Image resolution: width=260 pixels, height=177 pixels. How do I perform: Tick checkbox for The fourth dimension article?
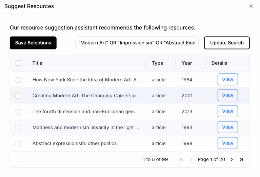pos(18,112)
